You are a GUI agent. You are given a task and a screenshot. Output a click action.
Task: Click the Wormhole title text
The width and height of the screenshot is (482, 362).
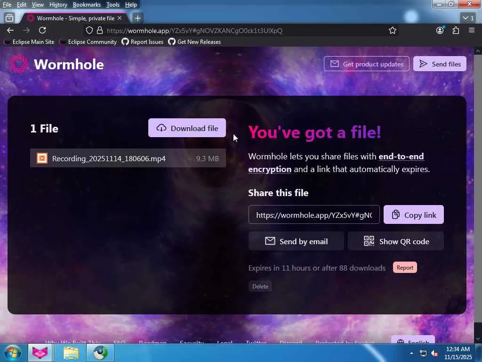tap(69, 64)
